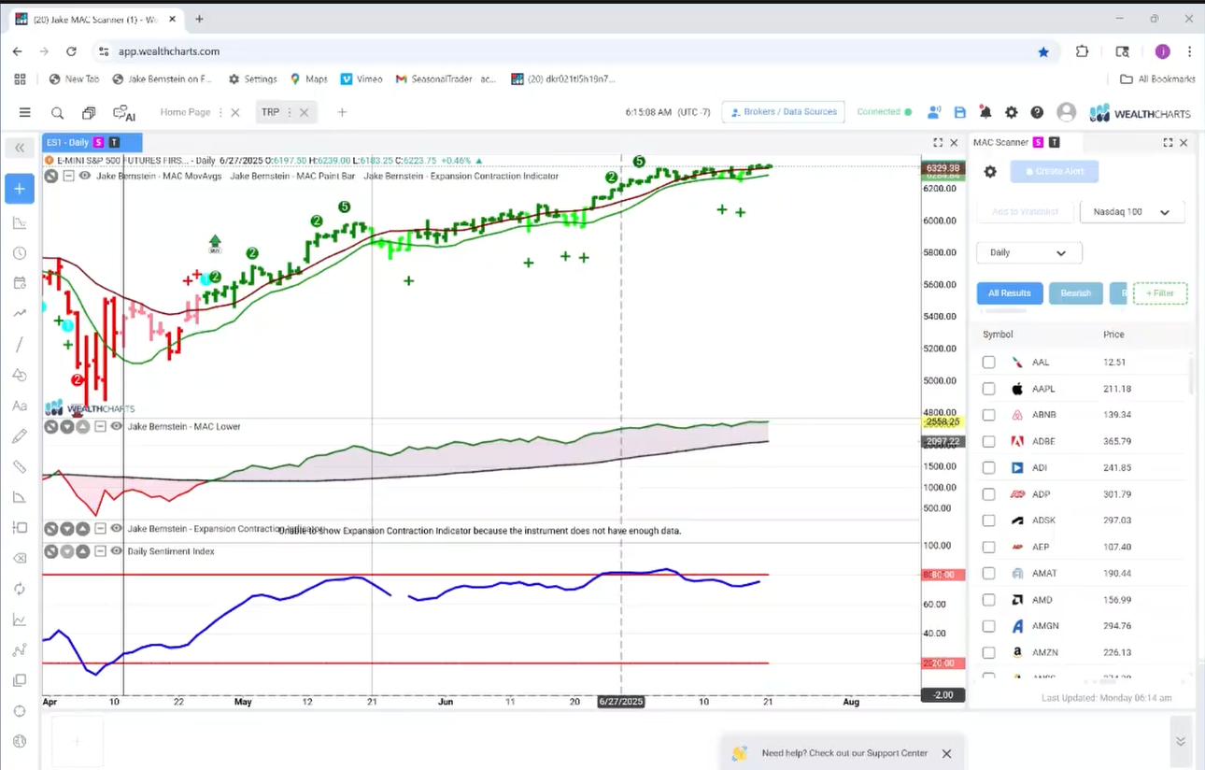Show All Results filter tab
Image resolution: width=1205 pixels, height=770 pixels.
(1010, 293)
